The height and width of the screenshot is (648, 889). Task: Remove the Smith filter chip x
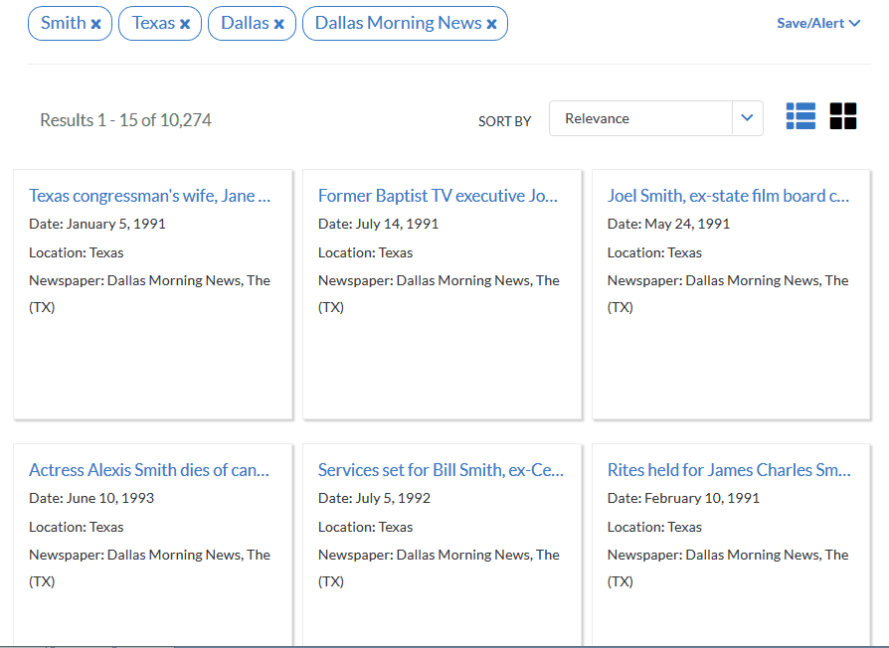(x=95, y=24)
